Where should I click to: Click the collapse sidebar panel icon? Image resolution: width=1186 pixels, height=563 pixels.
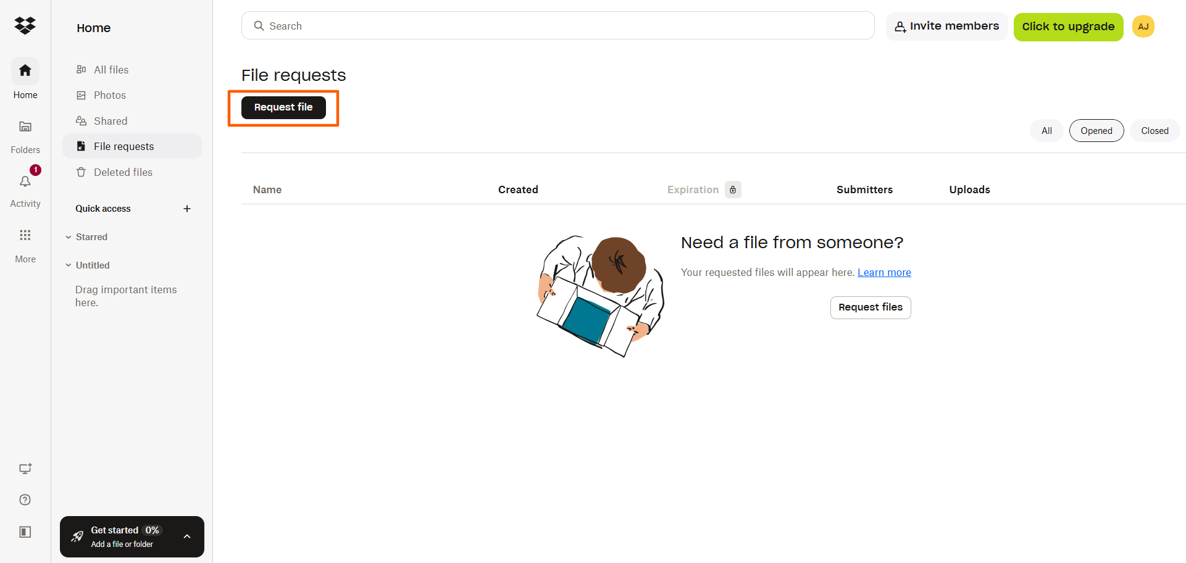point(25,532)
